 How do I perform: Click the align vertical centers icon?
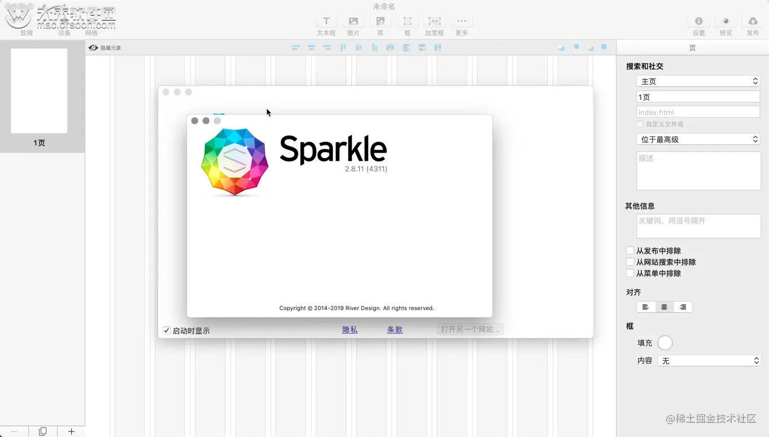coord(359,48)
